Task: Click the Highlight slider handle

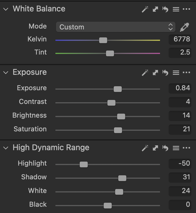Action: 84,164
